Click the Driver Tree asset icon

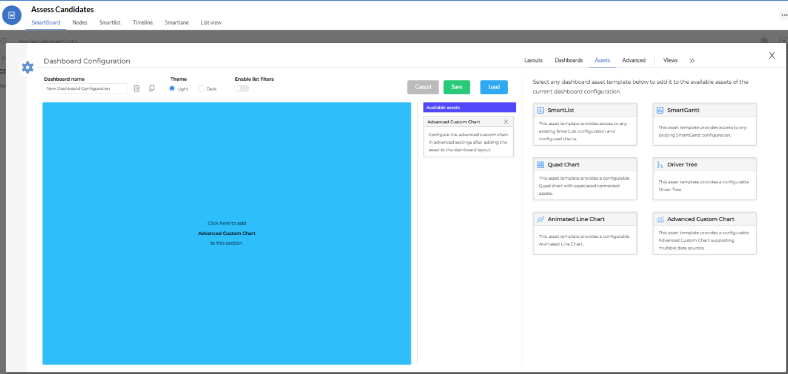pos(660,165)
